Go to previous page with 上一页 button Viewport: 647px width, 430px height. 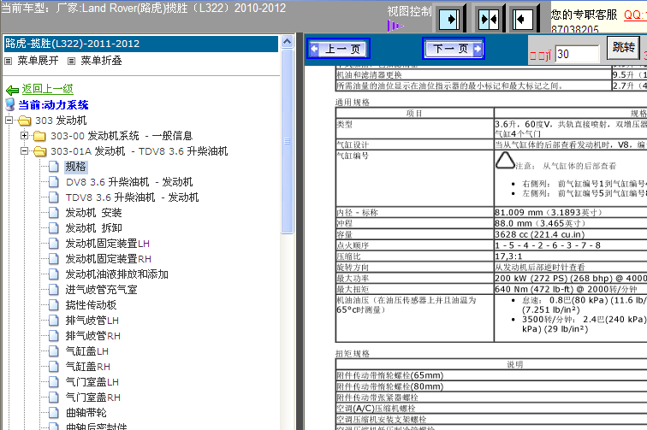[x=338, y=49]
